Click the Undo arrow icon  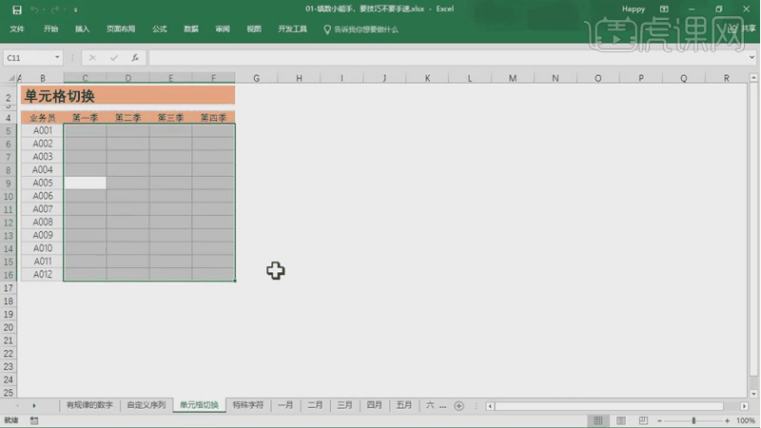coord(34,10)
